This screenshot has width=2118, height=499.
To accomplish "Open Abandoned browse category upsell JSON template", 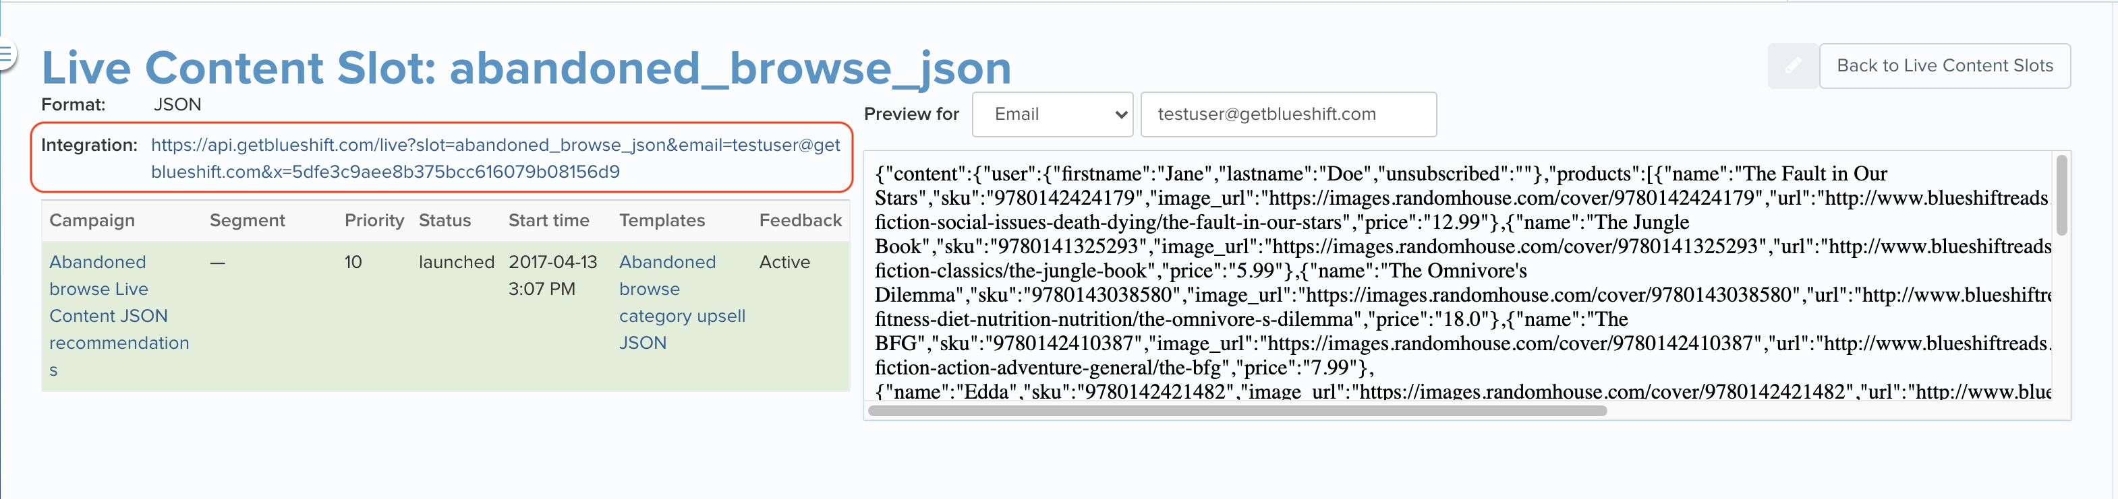I will (682, 302).
